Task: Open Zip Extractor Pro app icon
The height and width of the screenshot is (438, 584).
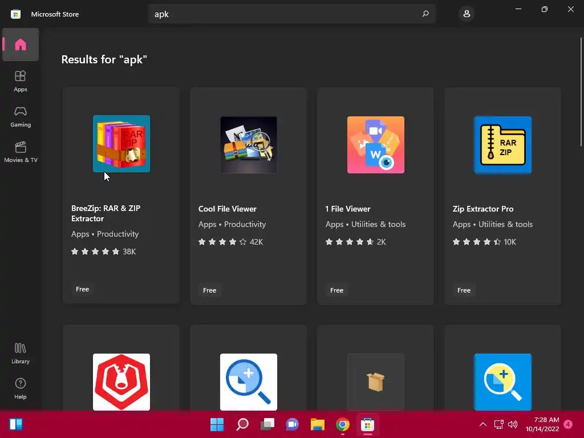Action: click(503, 144)
